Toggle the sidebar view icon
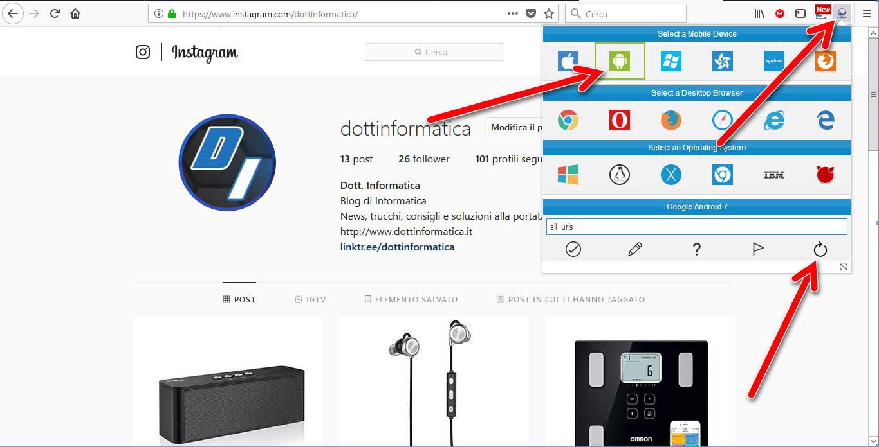This screenshot has height=447, width=879. [800, 13]
